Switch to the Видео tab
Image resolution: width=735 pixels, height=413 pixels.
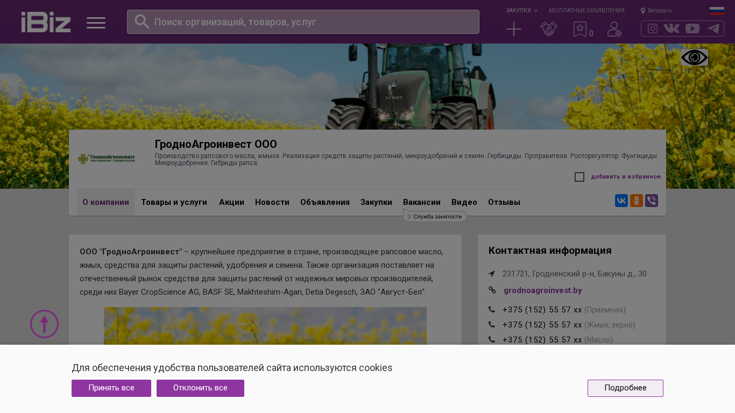pos(464,202)
